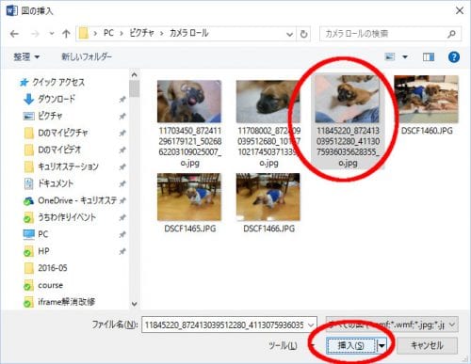Screen dimensions: 471x364
Task: Open the ツール(L) menu
Action: (x=283, y=345)
